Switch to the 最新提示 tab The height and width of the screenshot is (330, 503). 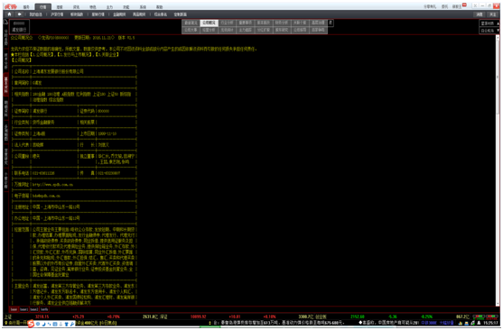[x=191, y=23]
